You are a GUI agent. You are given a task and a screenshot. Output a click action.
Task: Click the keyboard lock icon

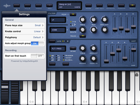pyautogui.click(x=137, y=75)
